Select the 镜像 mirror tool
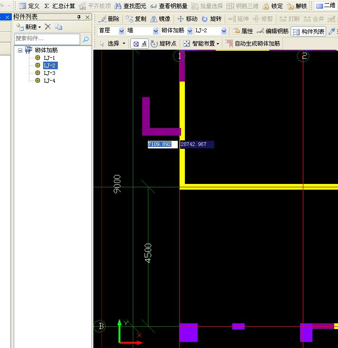 point(160,19)
